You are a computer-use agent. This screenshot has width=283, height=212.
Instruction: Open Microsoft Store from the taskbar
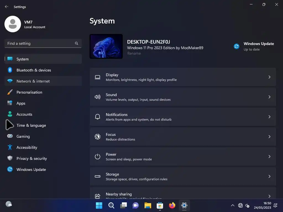(x=160, y=205)
